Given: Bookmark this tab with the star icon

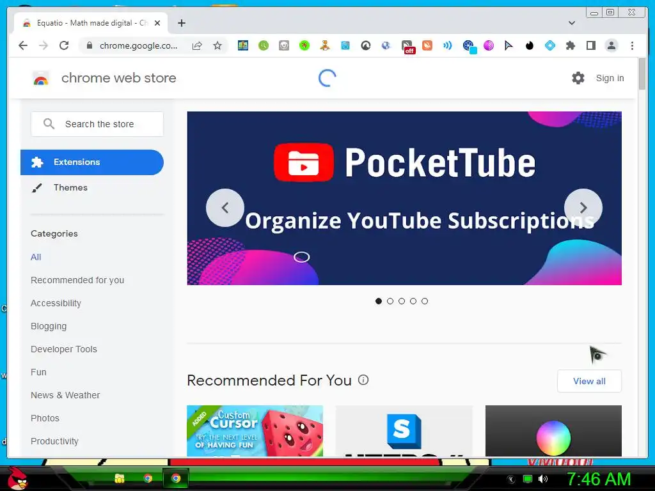Looking at the screenshot, I should tap(217, 45).
